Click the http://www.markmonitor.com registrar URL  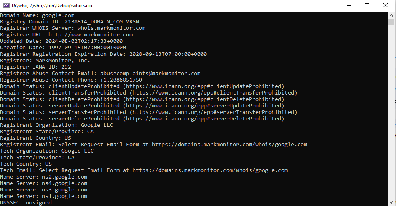[x=91, y=35]
